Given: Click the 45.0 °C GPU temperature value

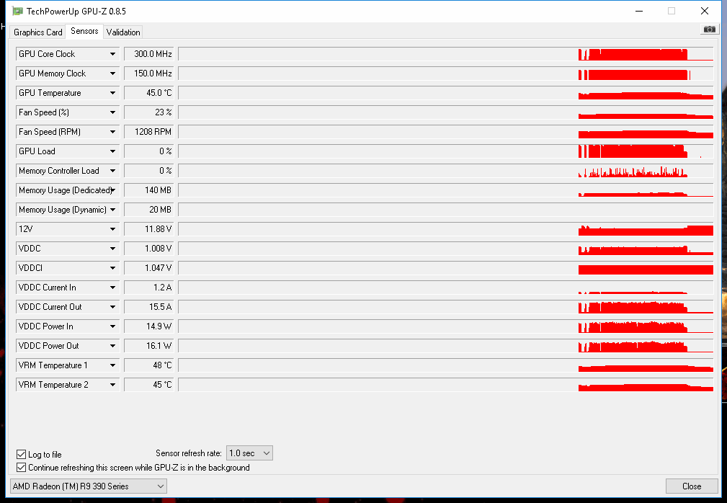Looking at the screenshot, I should 149,93.
